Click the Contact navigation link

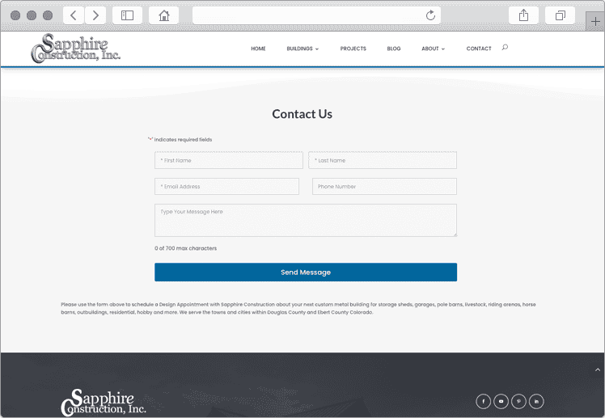pos(479,49)
